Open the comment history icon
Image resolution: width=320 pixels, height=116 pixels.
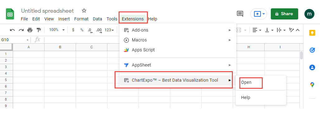click(x=240, y=14)
